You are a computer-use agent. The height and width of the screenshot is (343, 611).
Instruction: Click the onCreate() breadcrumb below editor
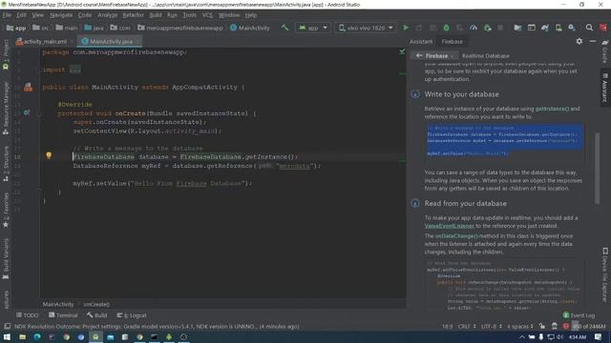[x=96, y=304]
